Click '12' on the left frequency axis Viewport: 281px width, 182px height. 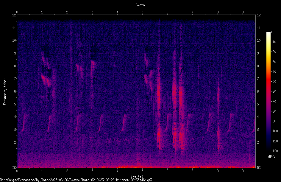pos(14,15)
